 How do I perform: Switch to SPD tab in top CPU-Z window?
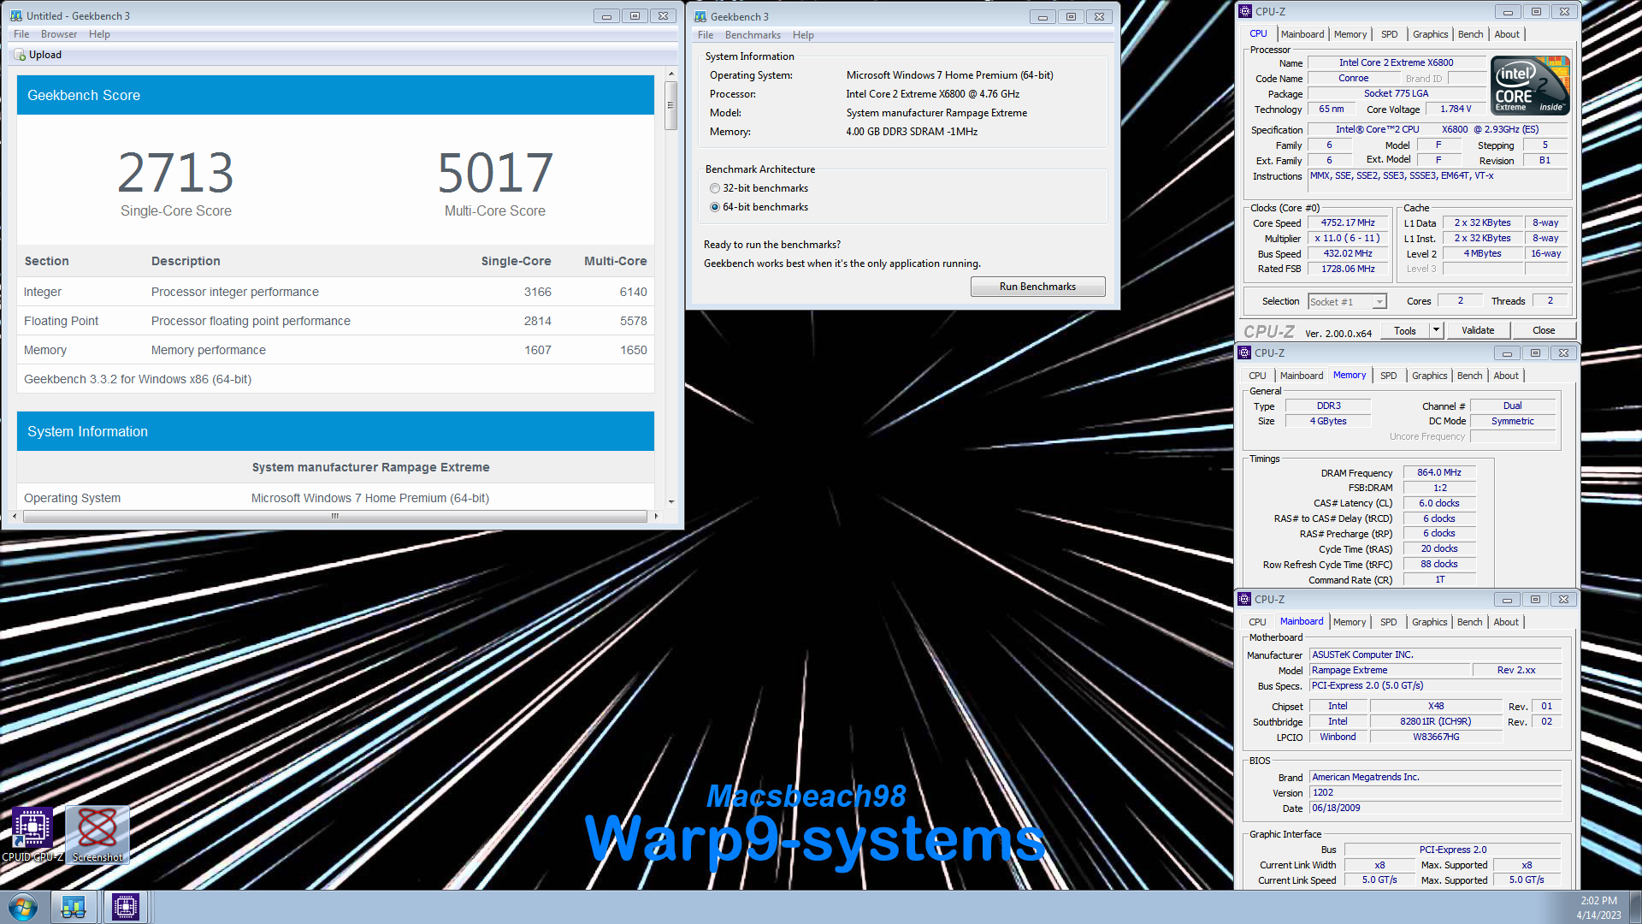click(1390, 34)
